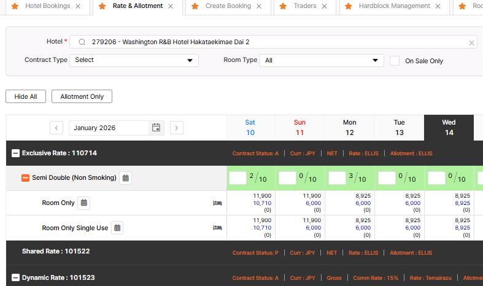Clear the Hotel search field with X
Viewport: 483px width, 286px height.
pyautogui.click(x=471, y=42)
